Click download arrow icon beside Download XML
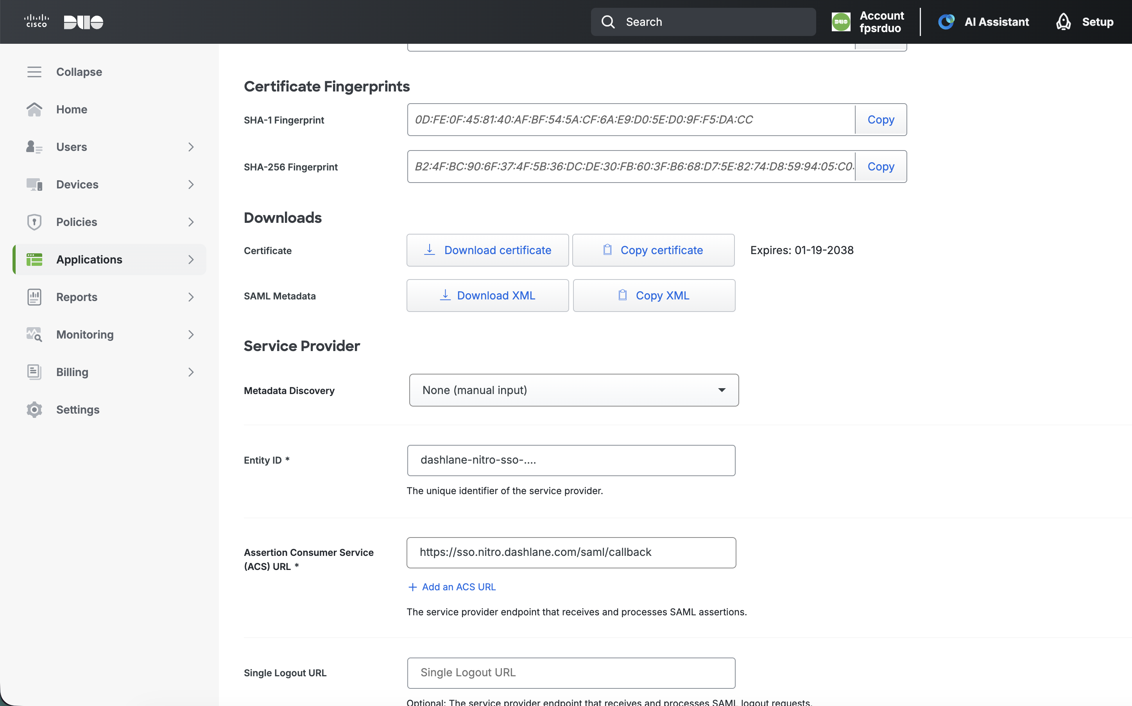Screen dimensions: 1132x706 [445, 295]
